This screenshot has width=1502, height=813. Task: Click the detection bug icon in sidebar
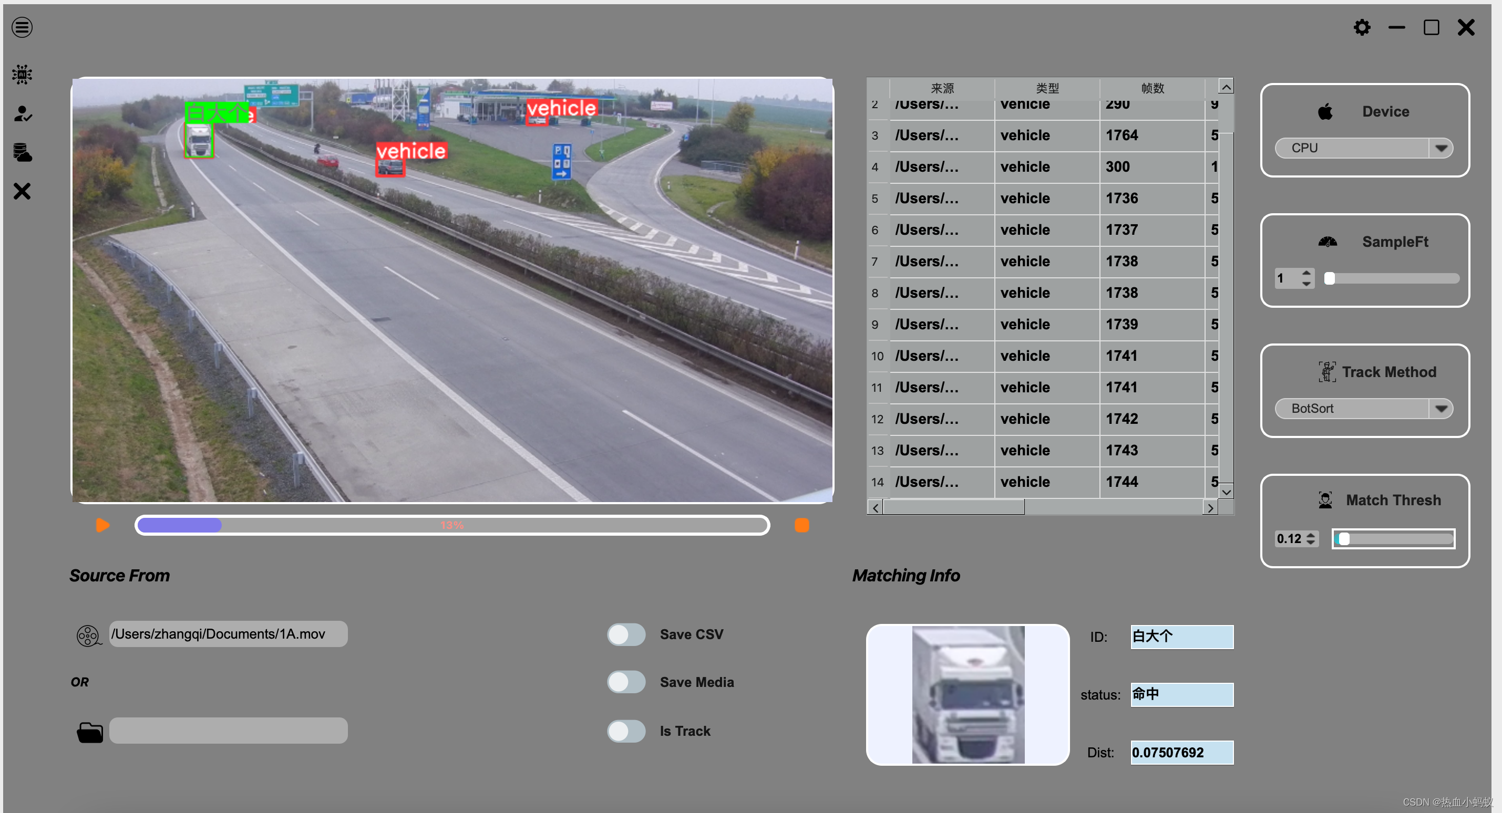coord(22,75)
